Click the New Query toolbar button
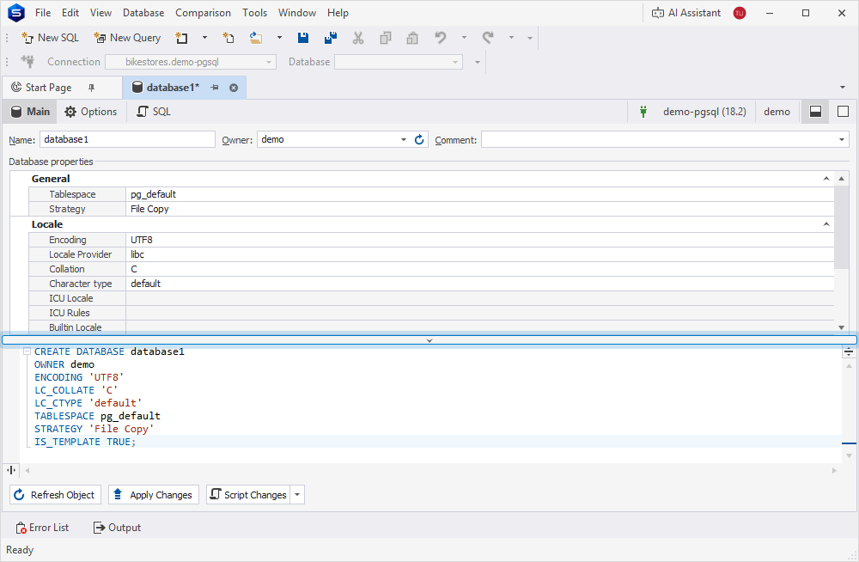This screenshot has height=562, width=859. coord(127,38)
